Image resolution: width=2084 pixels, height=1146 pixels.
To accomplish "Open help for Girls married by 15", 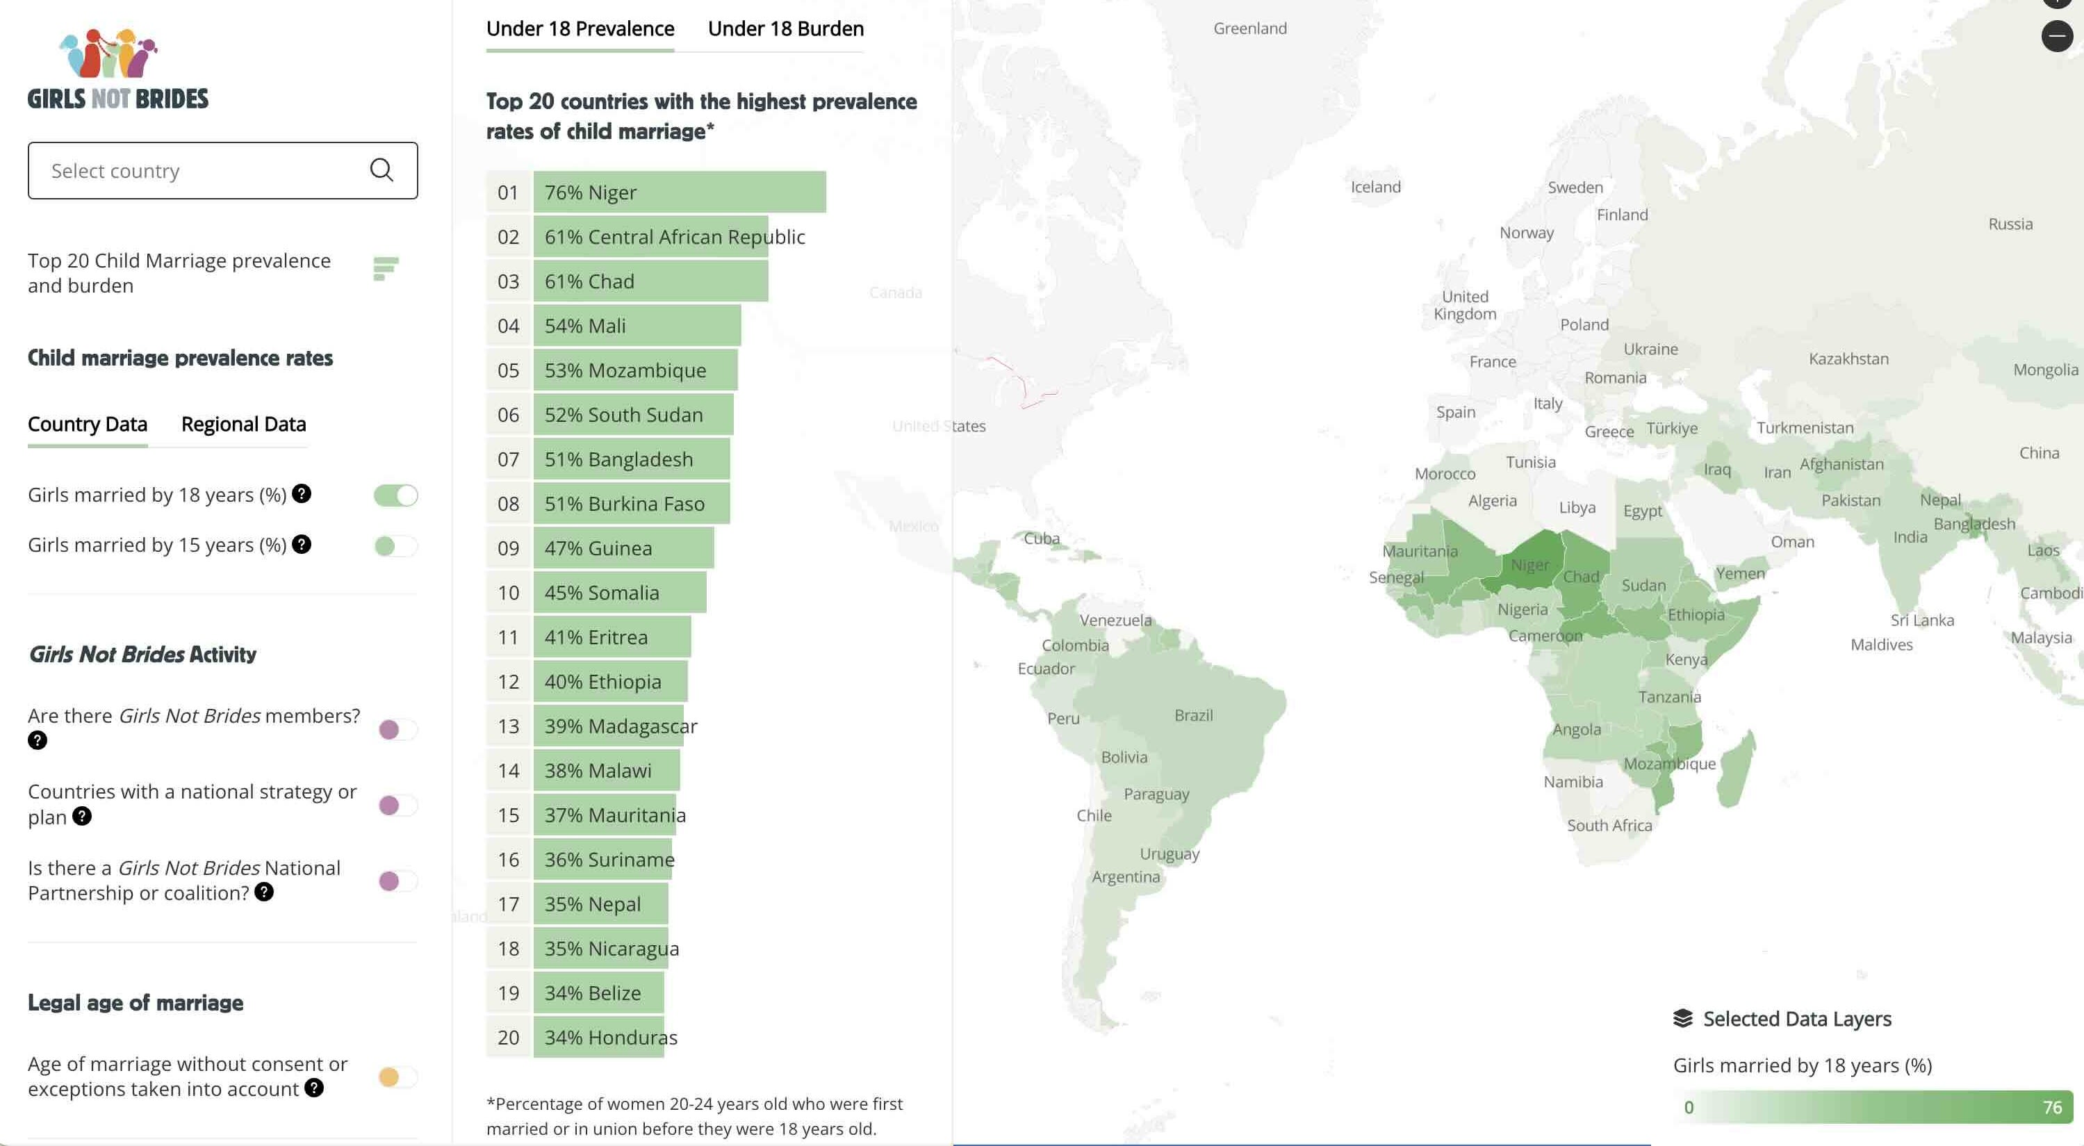I will click(x=302, y=544).
